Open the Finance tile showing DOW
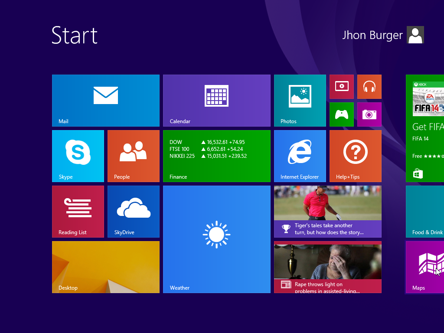The width and height of the screenshot is (444, 333). [217, 156]
